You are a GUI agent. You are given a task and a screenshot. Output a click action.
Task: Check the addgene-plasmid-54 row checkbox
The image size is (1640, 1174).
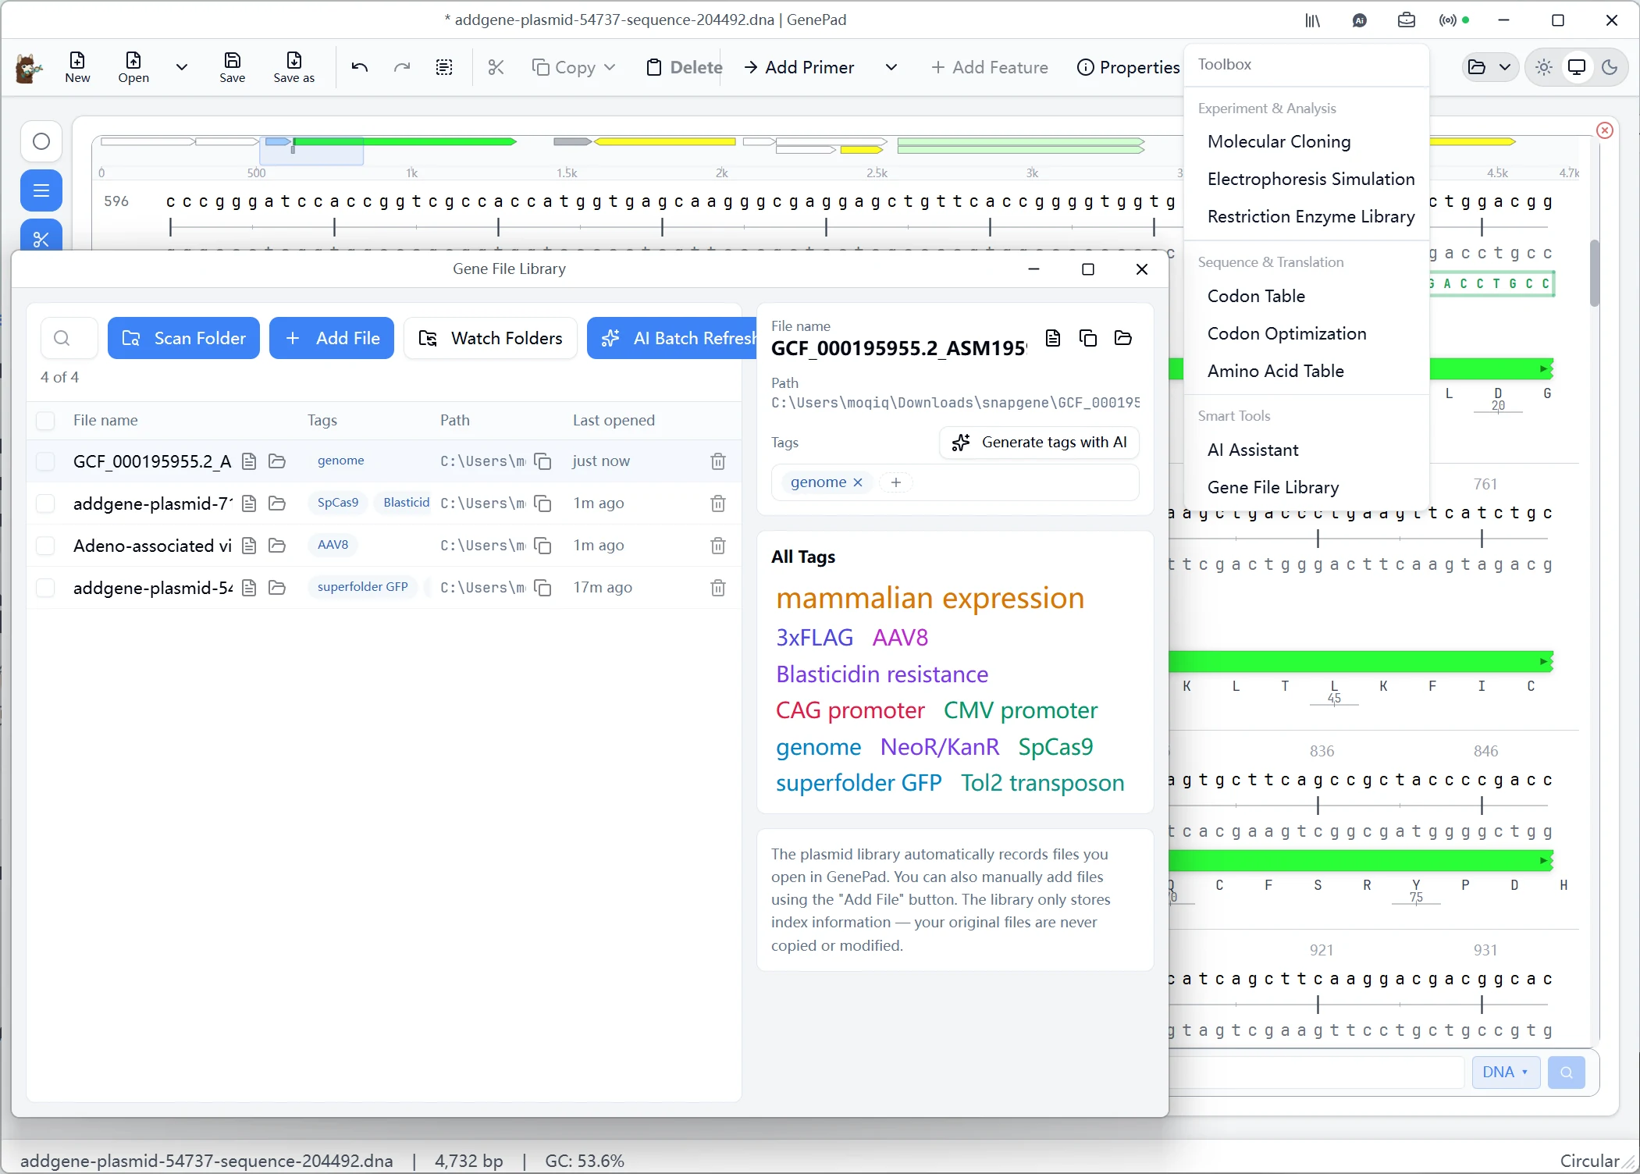[x=45, y=588]
